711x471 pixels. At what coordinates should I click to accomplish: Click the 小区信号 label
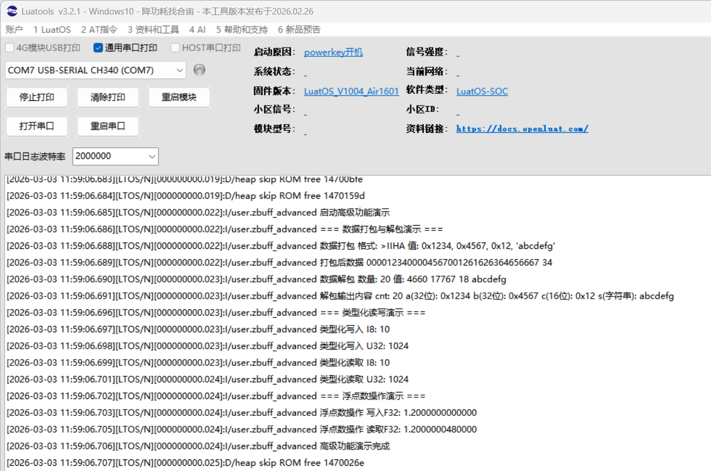coord(275,110)
